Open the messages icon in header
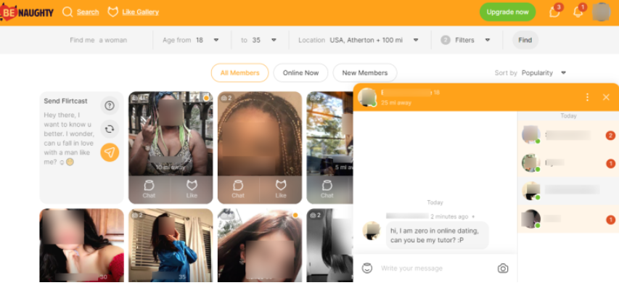This screenshot has width=619, height=288. pos(554,12)
